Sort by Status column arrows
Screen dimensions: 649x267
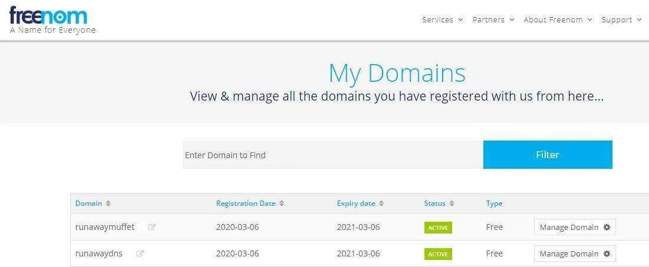(x=452, y=203)
